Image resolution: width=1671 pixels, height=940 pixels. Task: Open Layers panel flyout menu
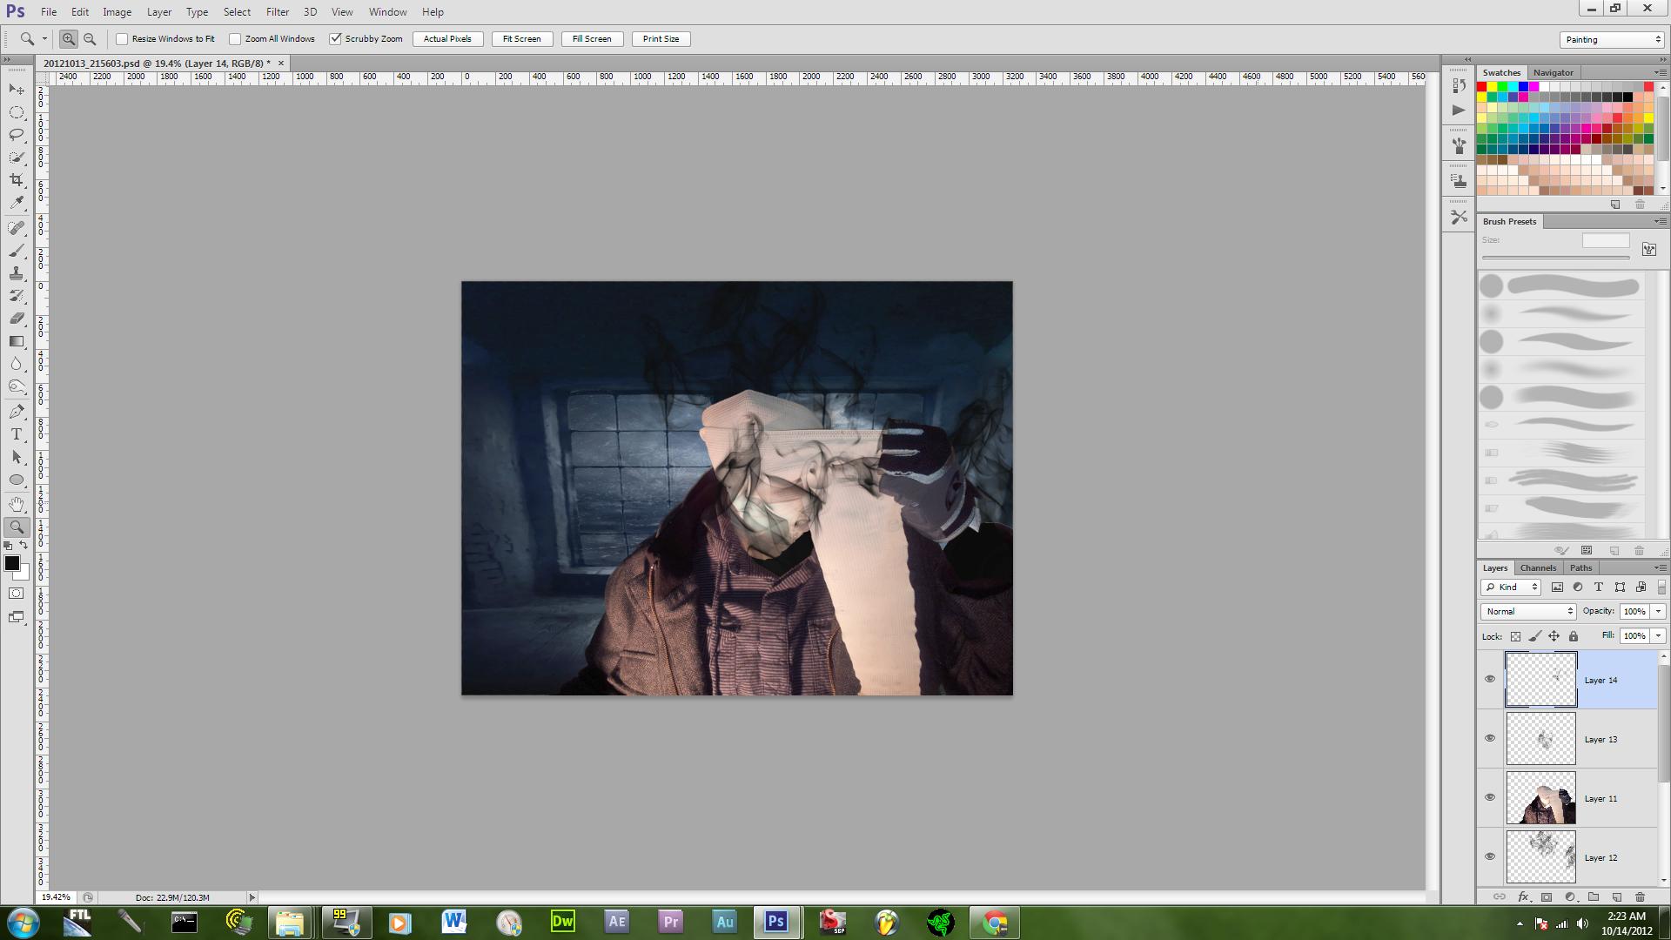[x=1659, y=567]
